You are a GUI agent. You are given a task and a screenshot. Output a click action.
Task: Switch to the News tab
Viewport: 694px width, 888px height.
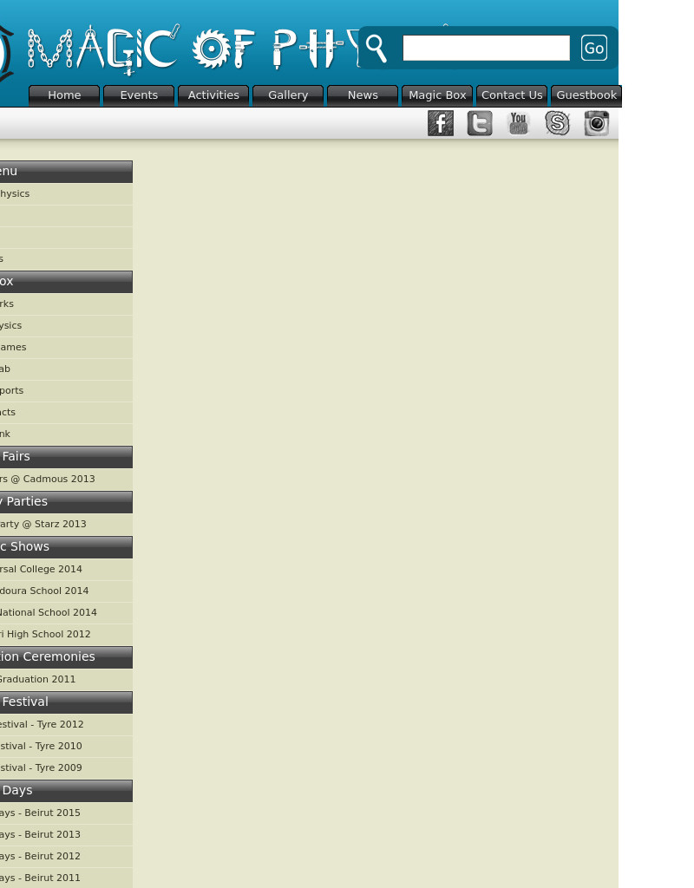(363, 95)
